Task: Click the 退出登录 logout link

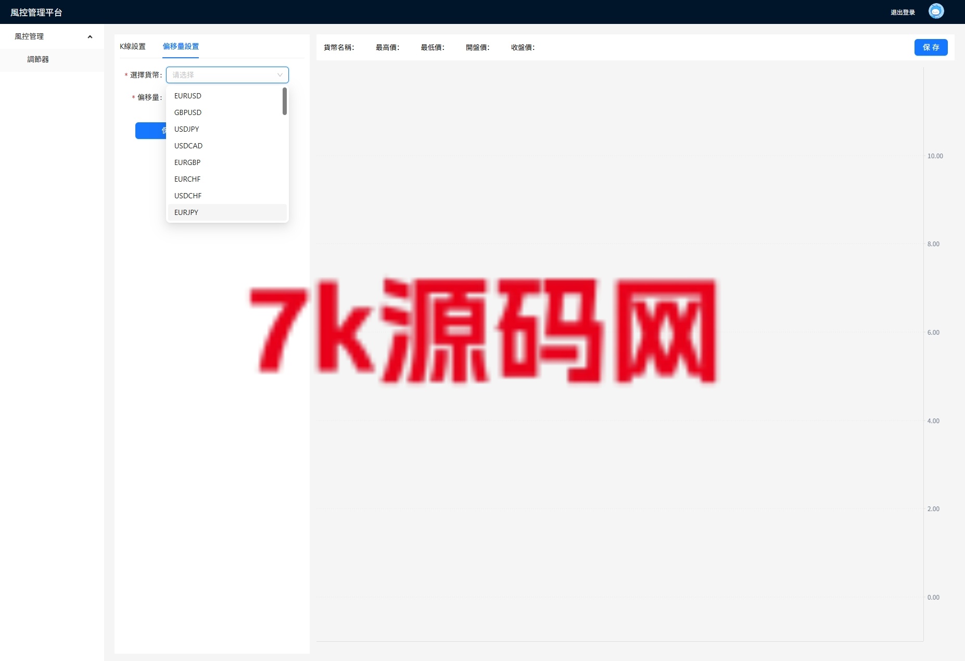Action: (903, 12)
